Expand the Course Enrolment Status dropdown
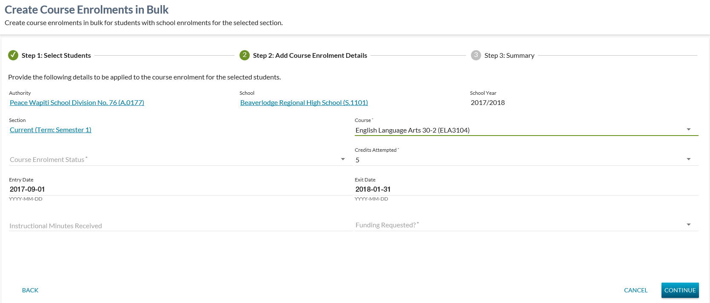 pyautogui.click(x=343, y=159)
